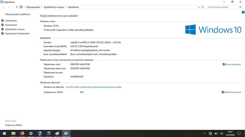Viewport: 245px width, 137px height.
Task: Click shield icon beside Etäasetukset
Action: coord(3,25)
